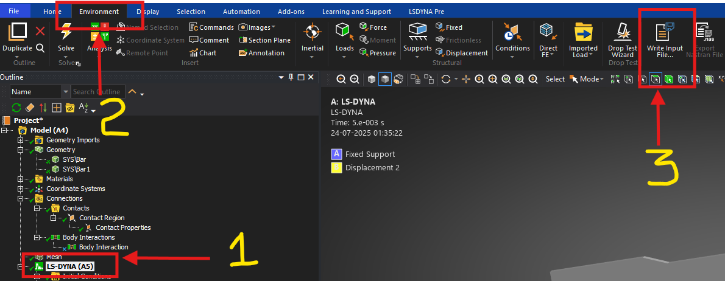Select the SYS\Bar1 geometry item

tap(76, 169)
